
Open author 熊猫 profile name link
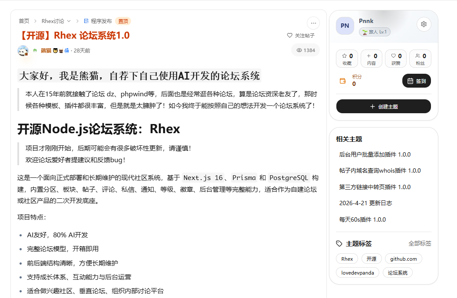[x=46, y=51]
